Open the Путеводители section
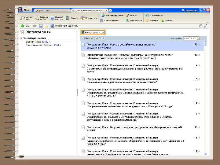Image resolution: width=220 pixels, height=165 pixels. click(x=88, y=18)
